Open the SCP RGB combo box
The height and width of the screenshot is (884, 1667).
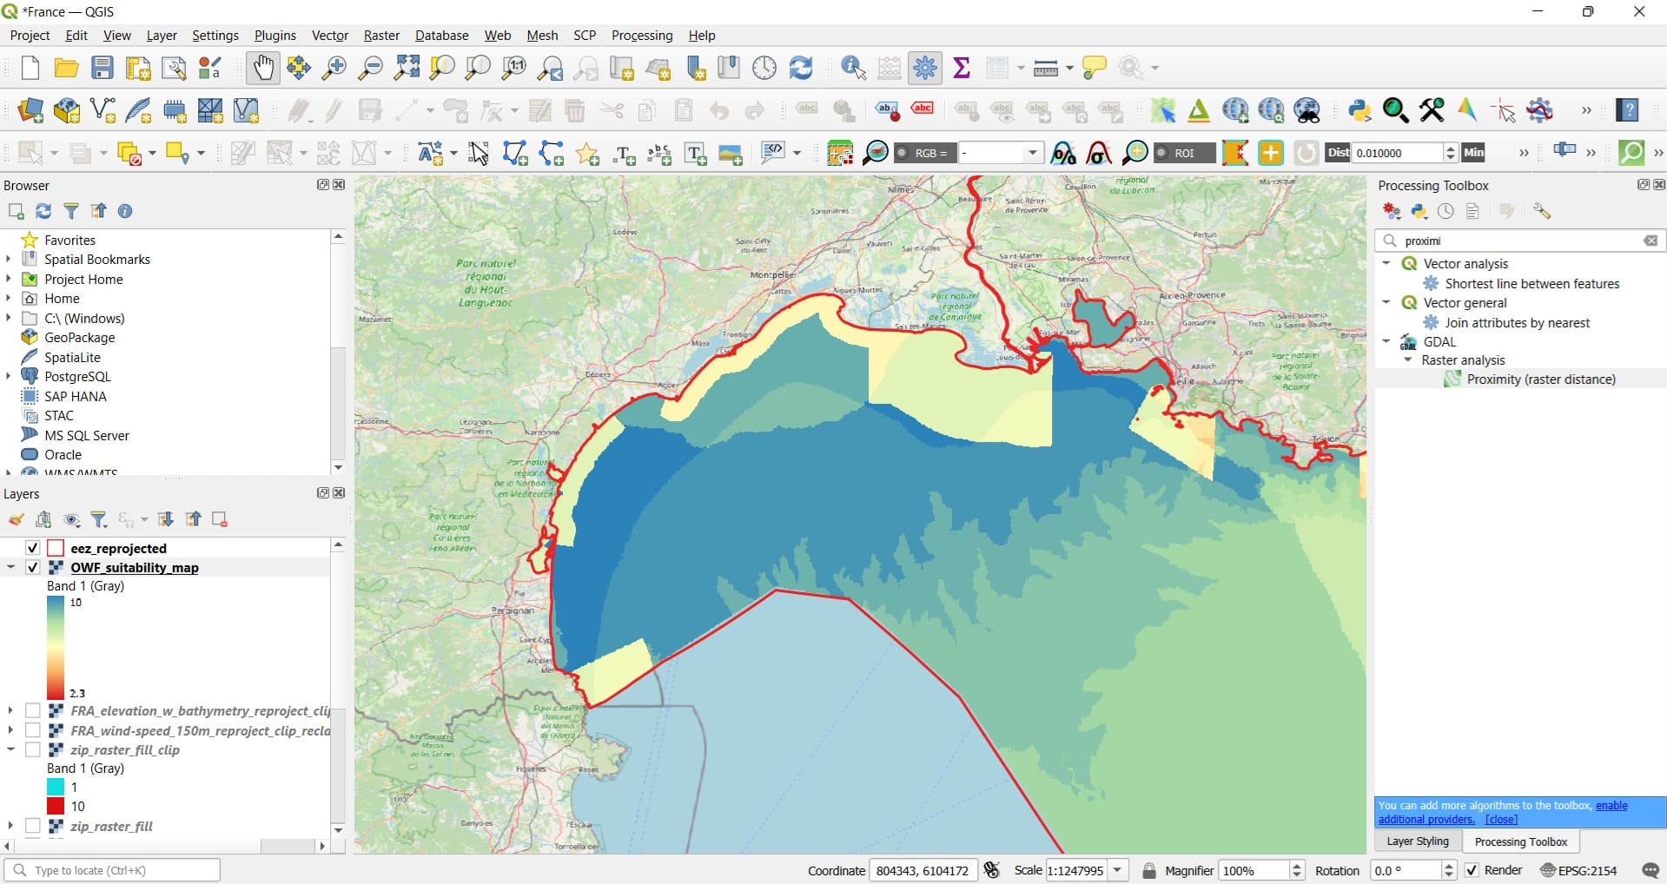1000,153
